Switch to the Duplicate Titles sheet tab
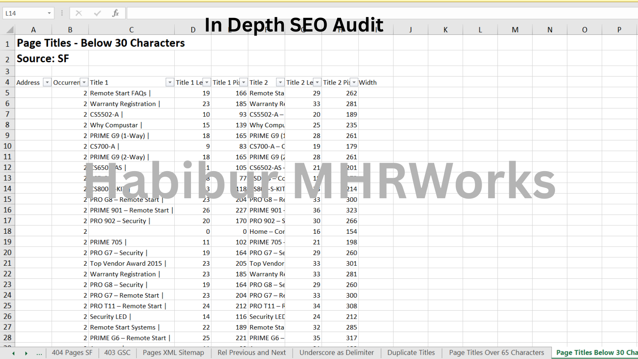 [x=411, y=353]
